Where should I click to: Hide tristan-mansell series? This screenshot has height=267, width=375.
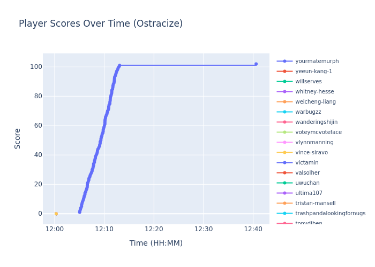coord(315,203)
